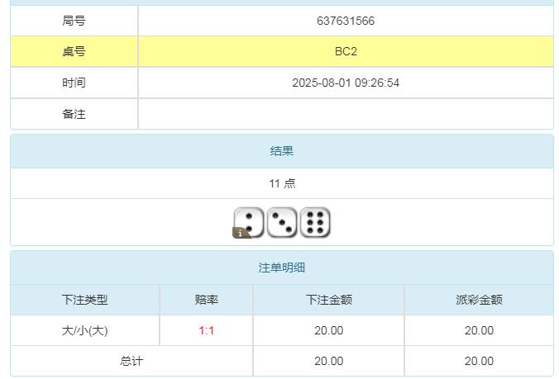Click the highlighted 桌号 label
This screenshot has width=559, height=379.
pyautogui.click(x=74, y=51)
